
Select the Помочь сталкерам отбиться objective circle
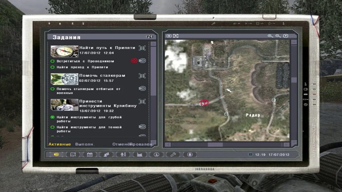[x=52, y=89]
